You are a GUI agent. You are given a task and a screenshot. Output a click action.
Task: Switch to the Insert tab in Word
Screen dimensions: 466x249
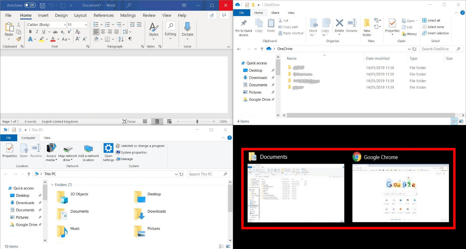43,15
